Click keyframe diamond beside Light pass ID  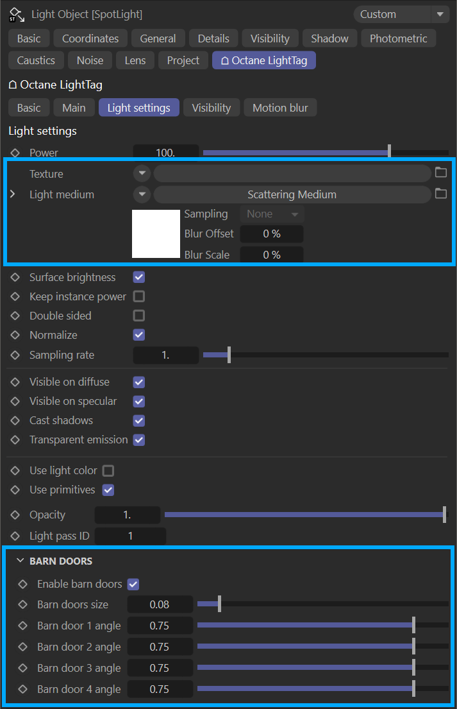click(15, 536)
